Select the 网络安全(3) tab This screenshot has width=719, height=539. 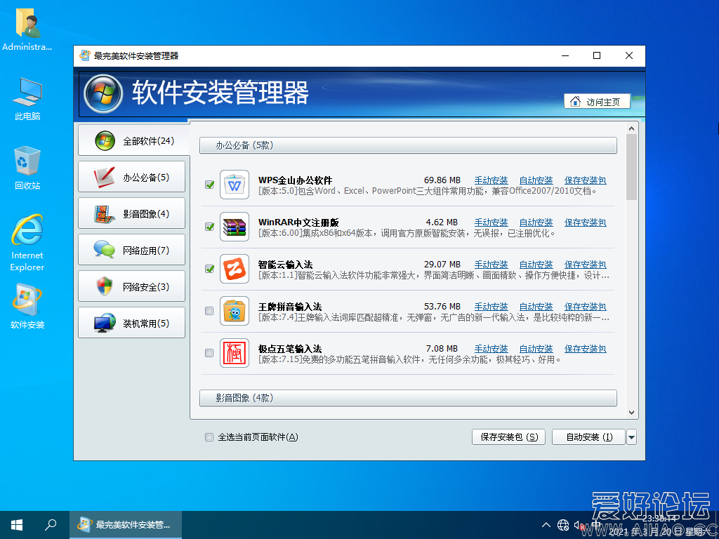coord(131,287)
